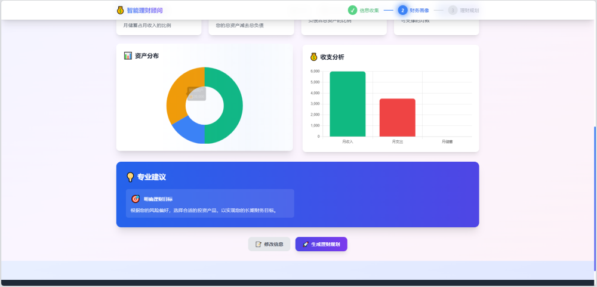This screenshot has height=287, width=597.
Task: Click the red 月支出 bar
Action: coord(398,118)
